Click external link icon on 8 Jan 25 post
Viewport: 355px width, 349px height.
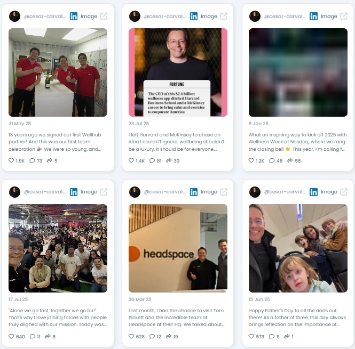pyautogui.click(x=344, y=17)
